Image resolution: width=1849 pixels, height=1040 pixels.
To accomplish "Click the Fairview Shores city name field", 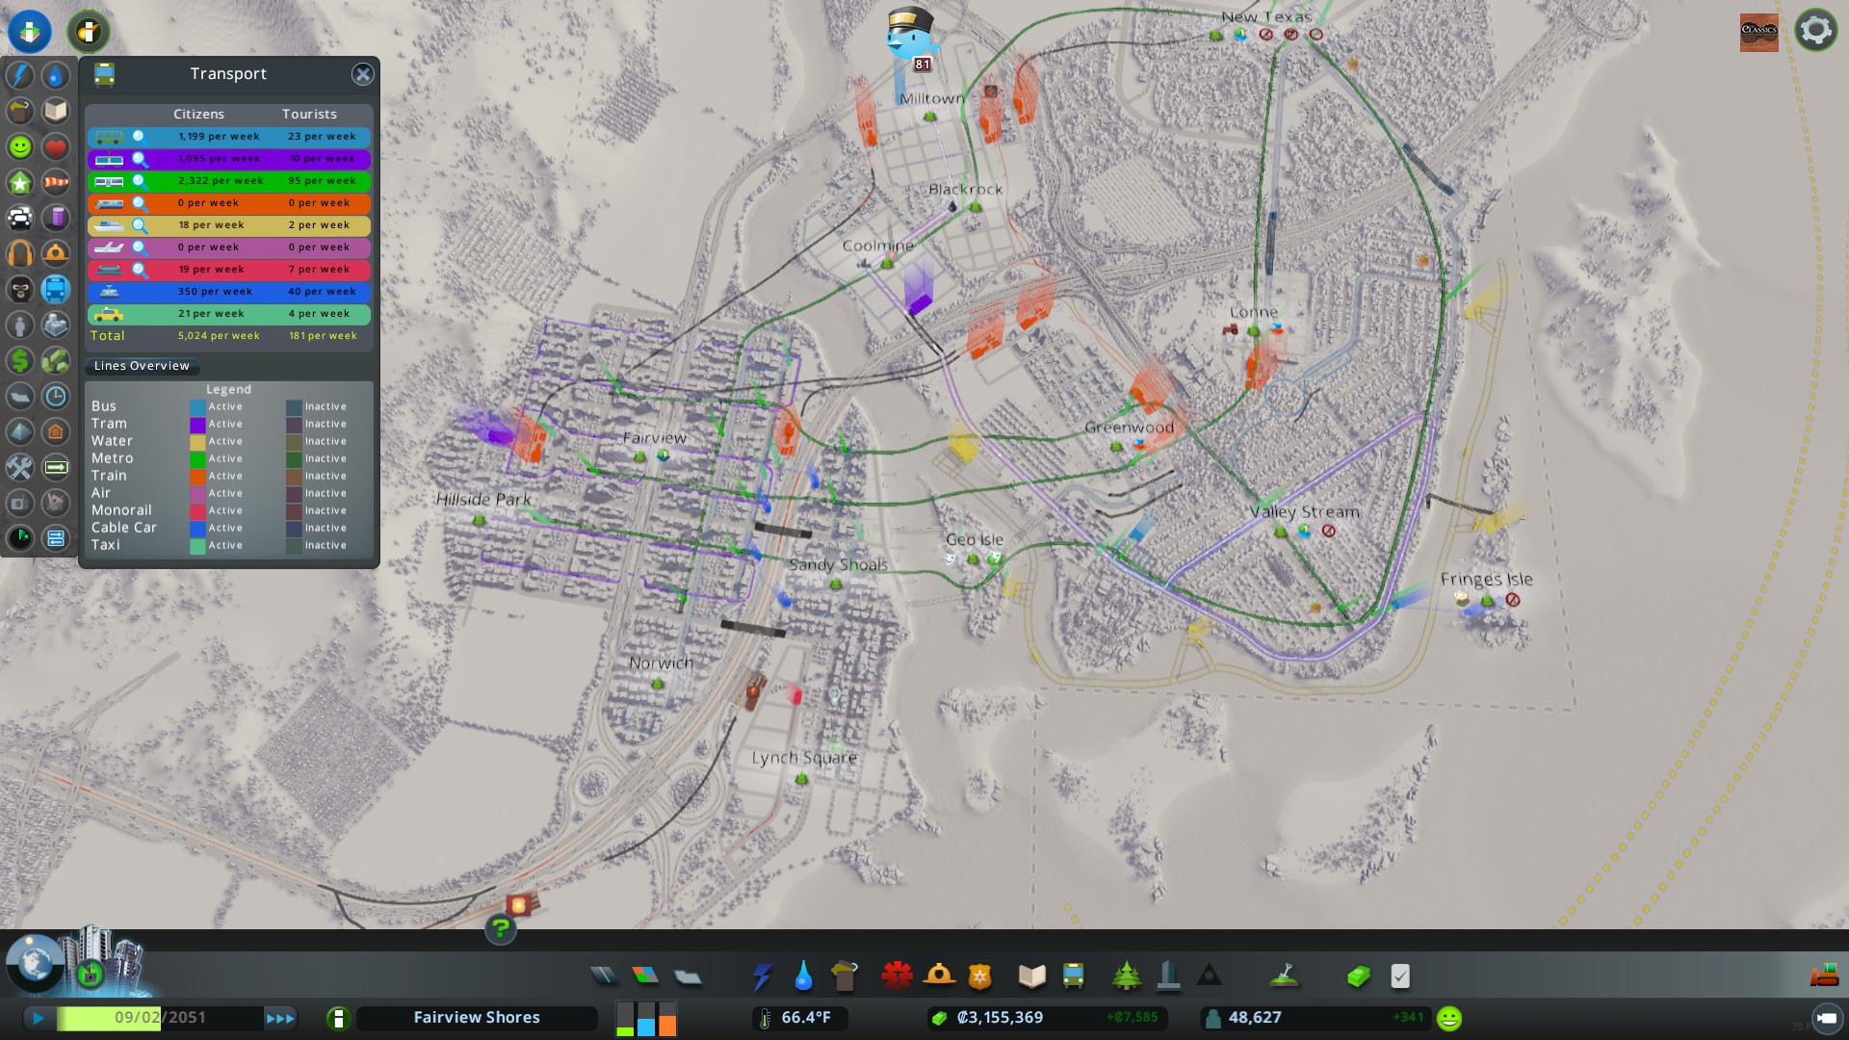I will (x=477, y=1018).
